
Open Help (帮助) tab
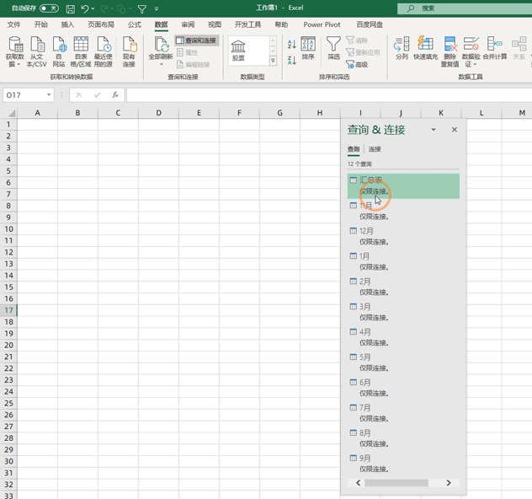(x=281, y=24)
